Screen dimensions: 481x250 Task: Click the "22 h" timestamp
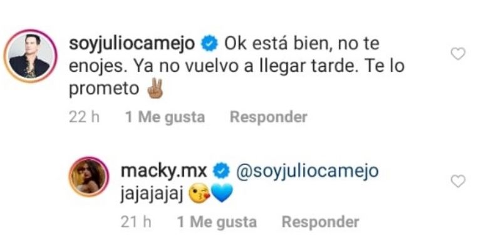click(84, 117)
